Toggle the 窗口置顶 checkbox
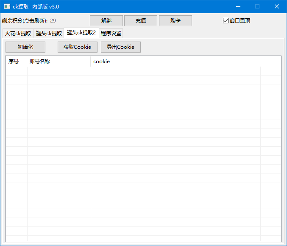This screenshot has width=287, height=246. (x=226, y=21)
